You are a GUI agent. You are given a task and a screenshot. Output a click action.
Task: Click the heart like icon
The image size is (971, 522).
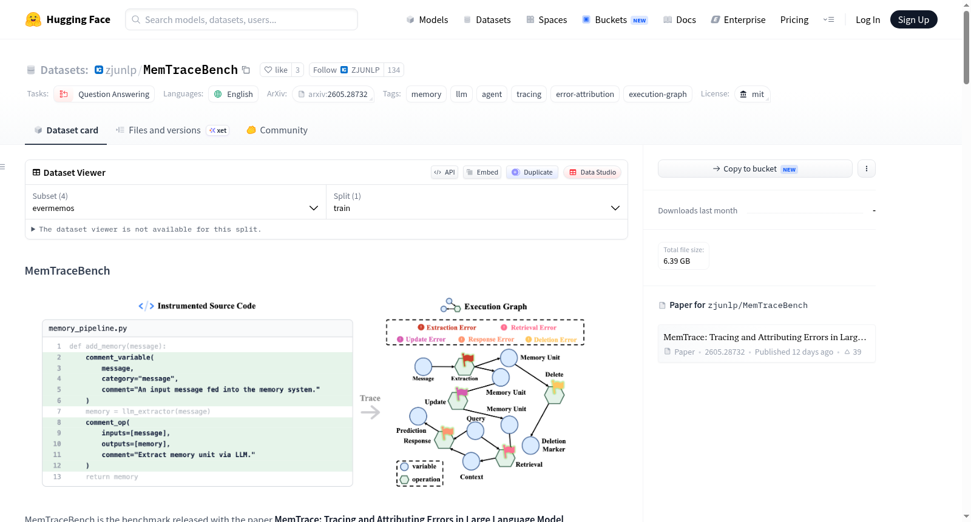[x=268, y=70]
